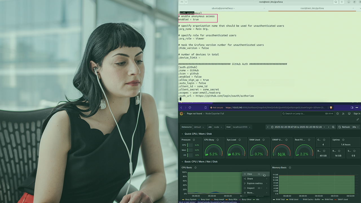Image resolution: width=361 pixels, height=203 pixels.
Task: Open search in the terminal window
Action: pos(336,2)
